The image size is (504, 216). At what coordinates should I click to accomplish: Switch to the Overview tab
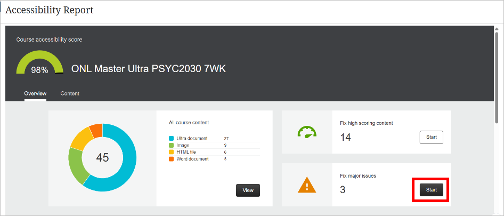click(x=35, y=93)
